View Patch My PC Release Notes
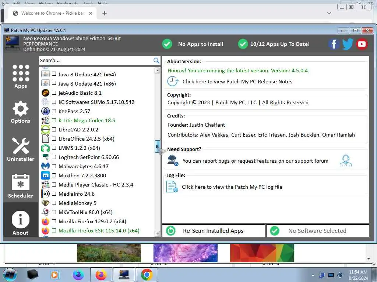This screenshot has height=282, width=377. 237,82
